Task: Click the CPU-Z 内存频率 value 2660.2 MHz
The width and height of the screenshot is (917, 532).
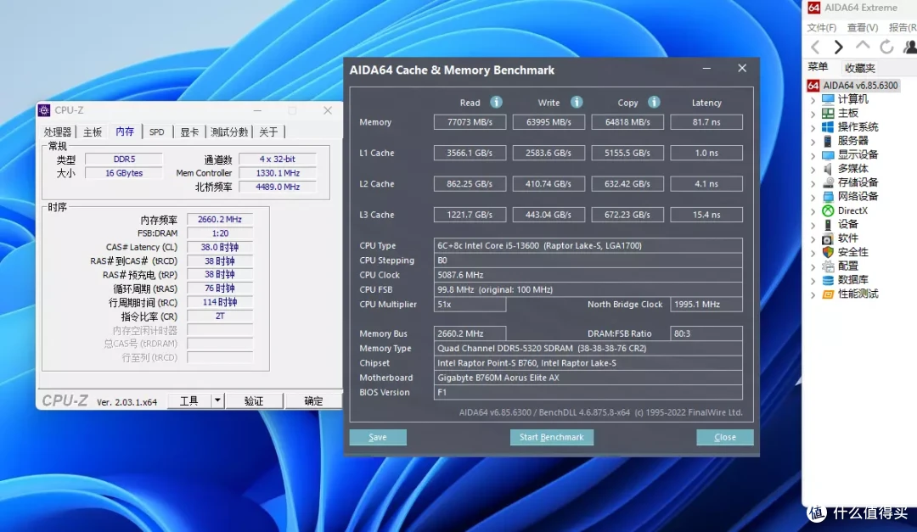Action: click(x=220, y=219)
